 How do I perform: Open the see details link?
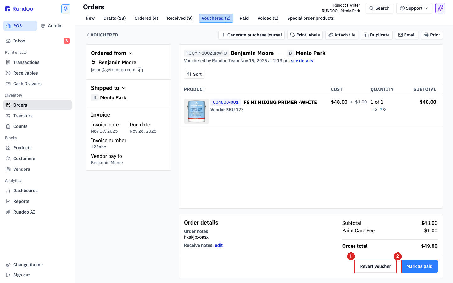(302, 61)
